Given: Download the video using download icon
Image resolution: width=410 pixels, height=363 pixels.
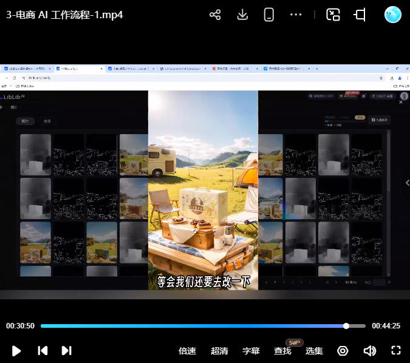Looking at the screenshot, I should point(242,15).
